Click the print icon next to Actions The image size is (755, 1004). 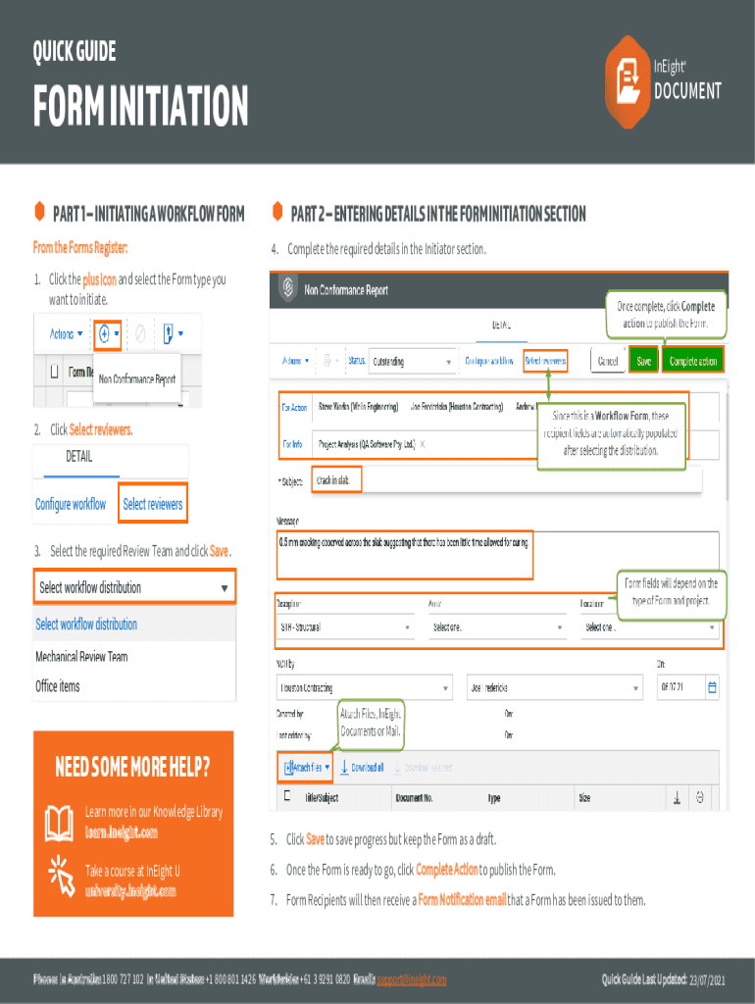328,361
